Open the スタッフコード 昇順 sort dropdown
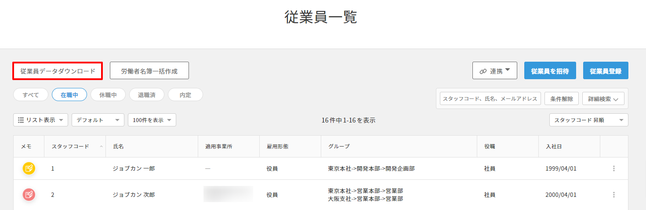The width and height of the screenshot is (646, 210). click(x=588, y=120)
